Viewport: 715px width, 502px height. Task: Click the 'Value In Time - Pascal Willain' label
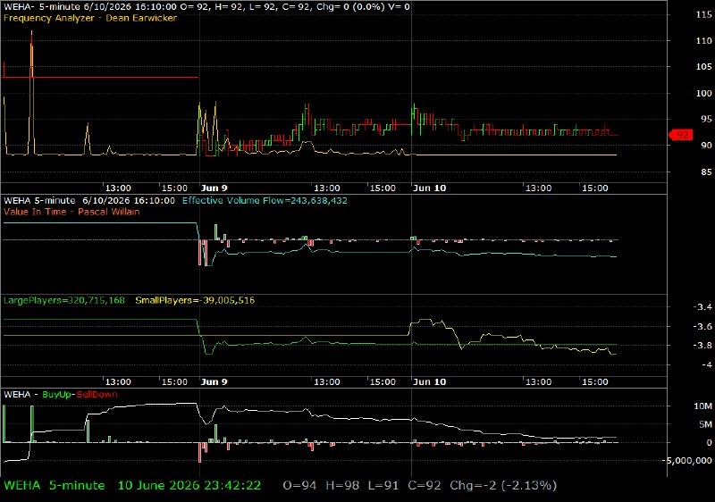pos(71,212)
